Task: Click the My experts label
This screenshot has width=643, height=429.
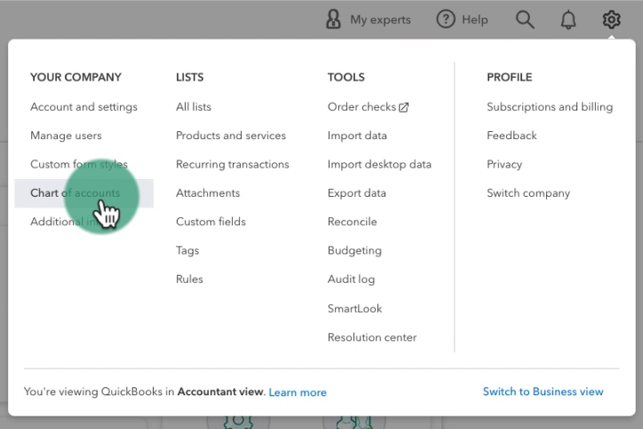Action: click(380, 20)
